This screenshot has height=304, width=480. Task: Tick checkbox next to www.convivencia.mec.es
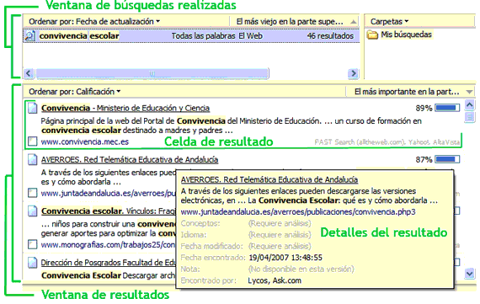tap(32, 141)
